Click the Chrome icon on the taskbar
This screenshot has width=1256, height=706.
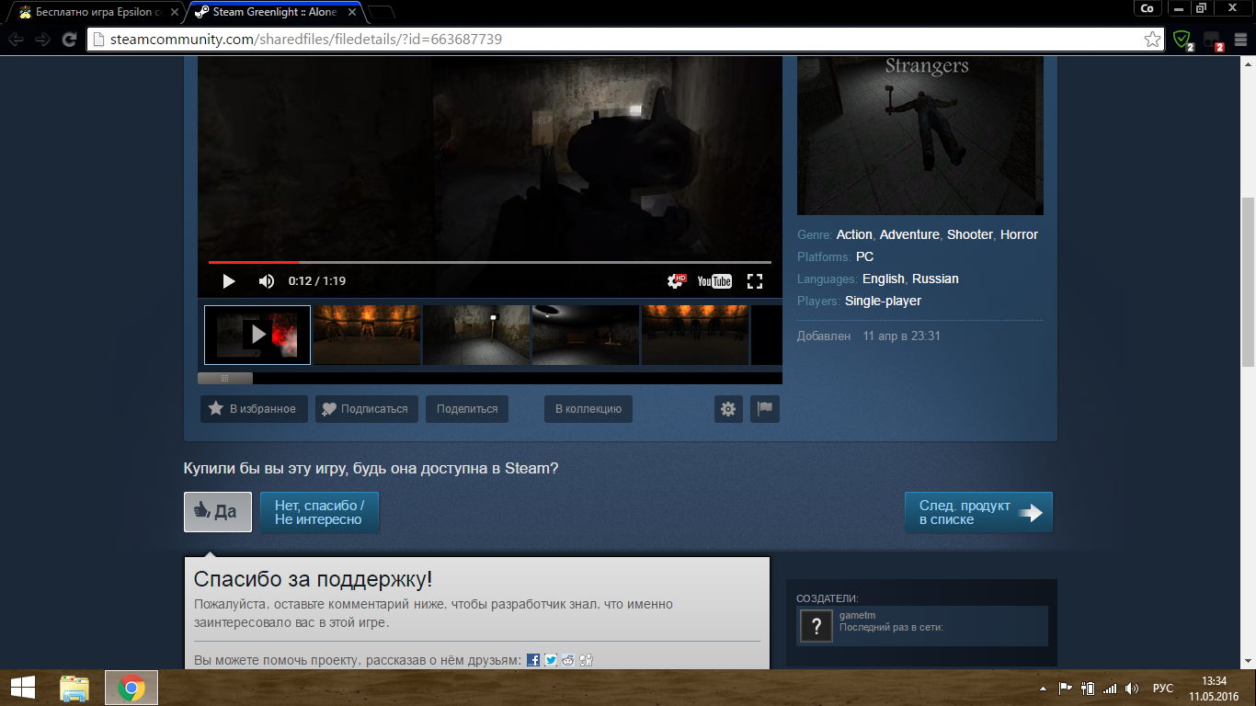click(x=131, y=688)
